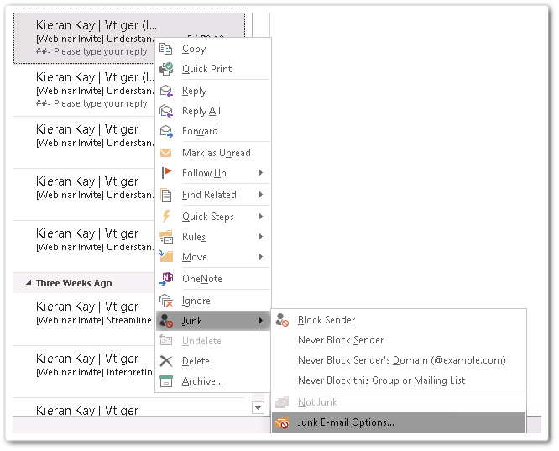Select Mark as Unread

213,153
